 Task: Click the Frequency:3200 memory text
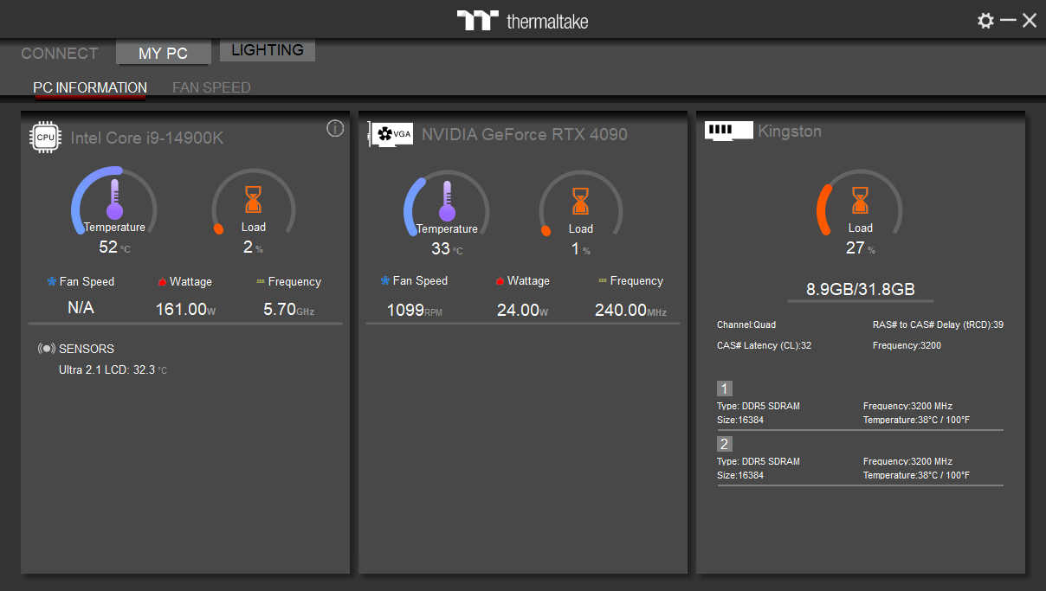pyautogui.click(x=907, y=345)
